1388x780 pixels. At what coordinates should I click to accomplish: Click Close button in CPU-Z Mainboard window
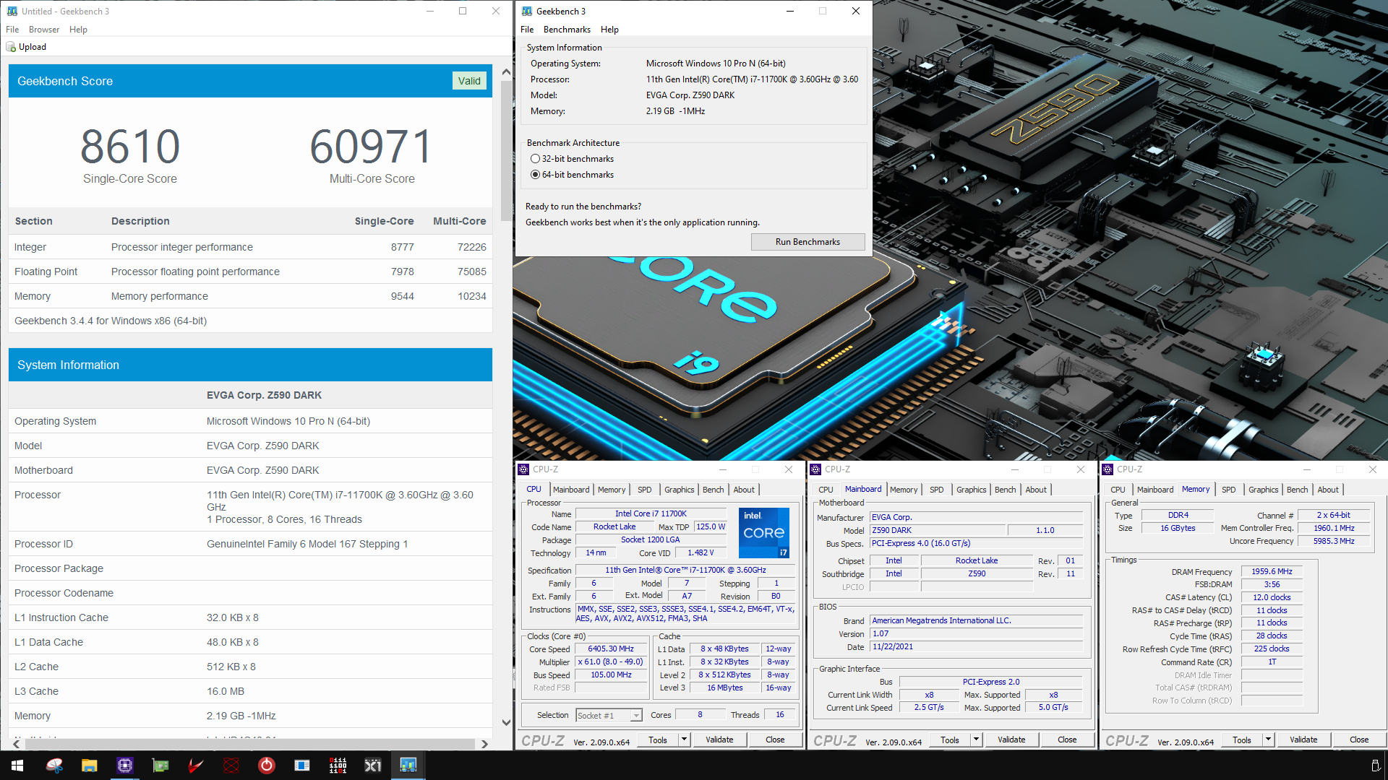click(1067, 740)
